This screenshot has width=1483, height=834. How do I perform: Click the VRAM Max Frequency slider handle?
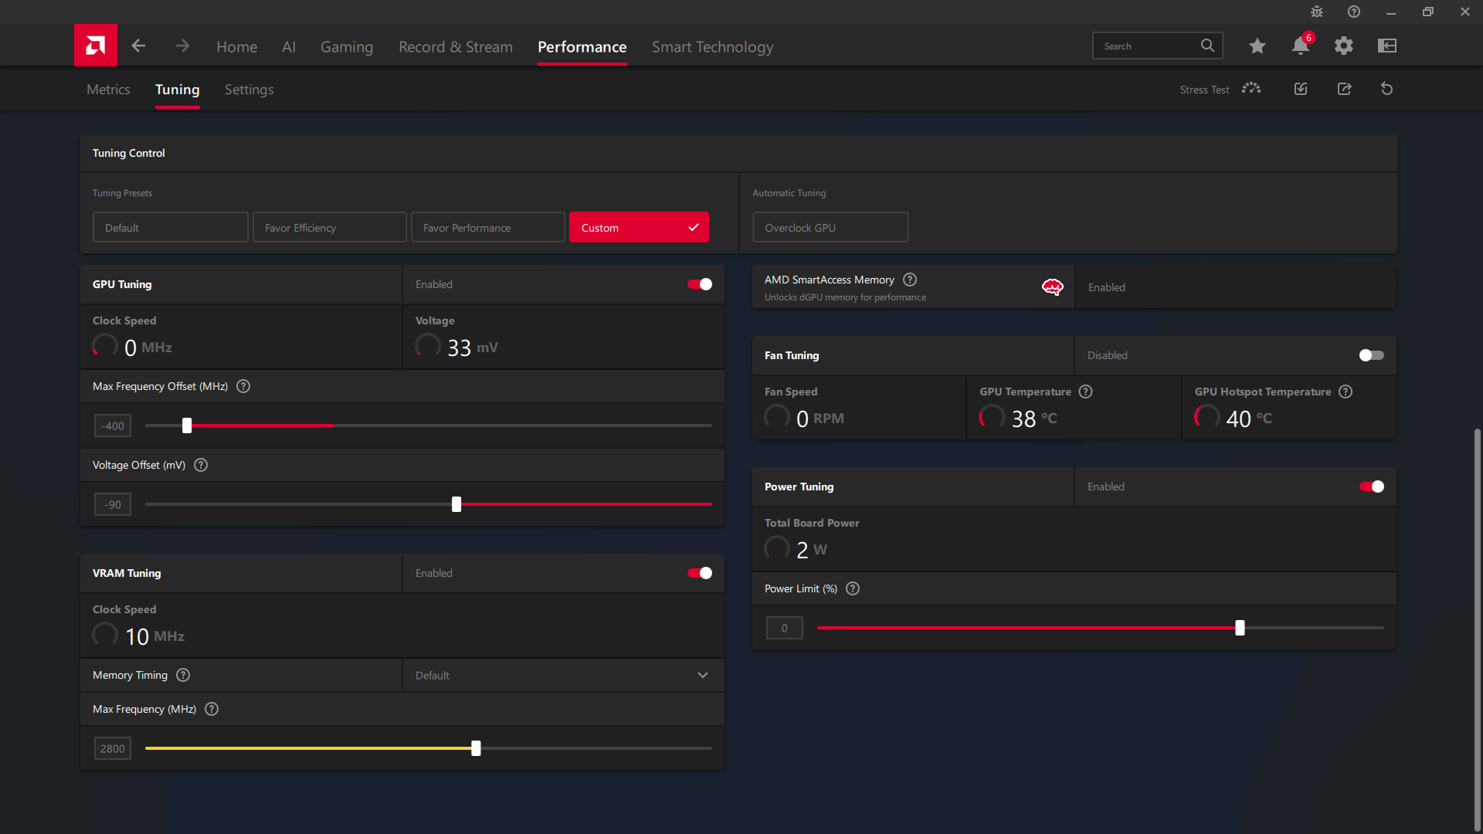(x=476, y=748)
